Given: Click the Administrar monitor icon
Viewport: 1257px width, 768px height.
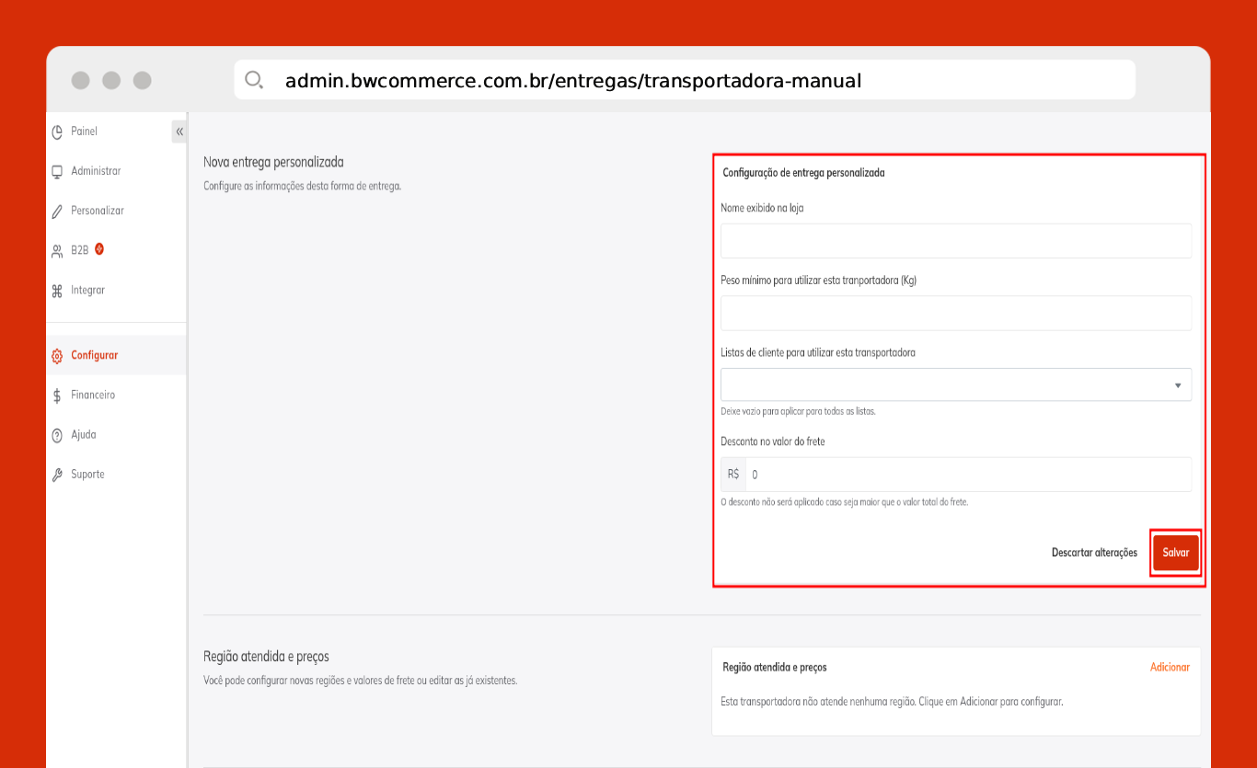Looking at the screenshot, I should [57, 172].
